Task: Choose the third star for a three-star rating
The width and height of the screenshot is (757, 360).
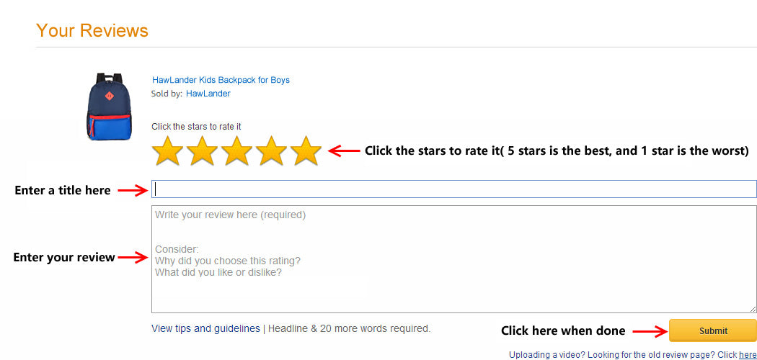Action: coord(237,151)
